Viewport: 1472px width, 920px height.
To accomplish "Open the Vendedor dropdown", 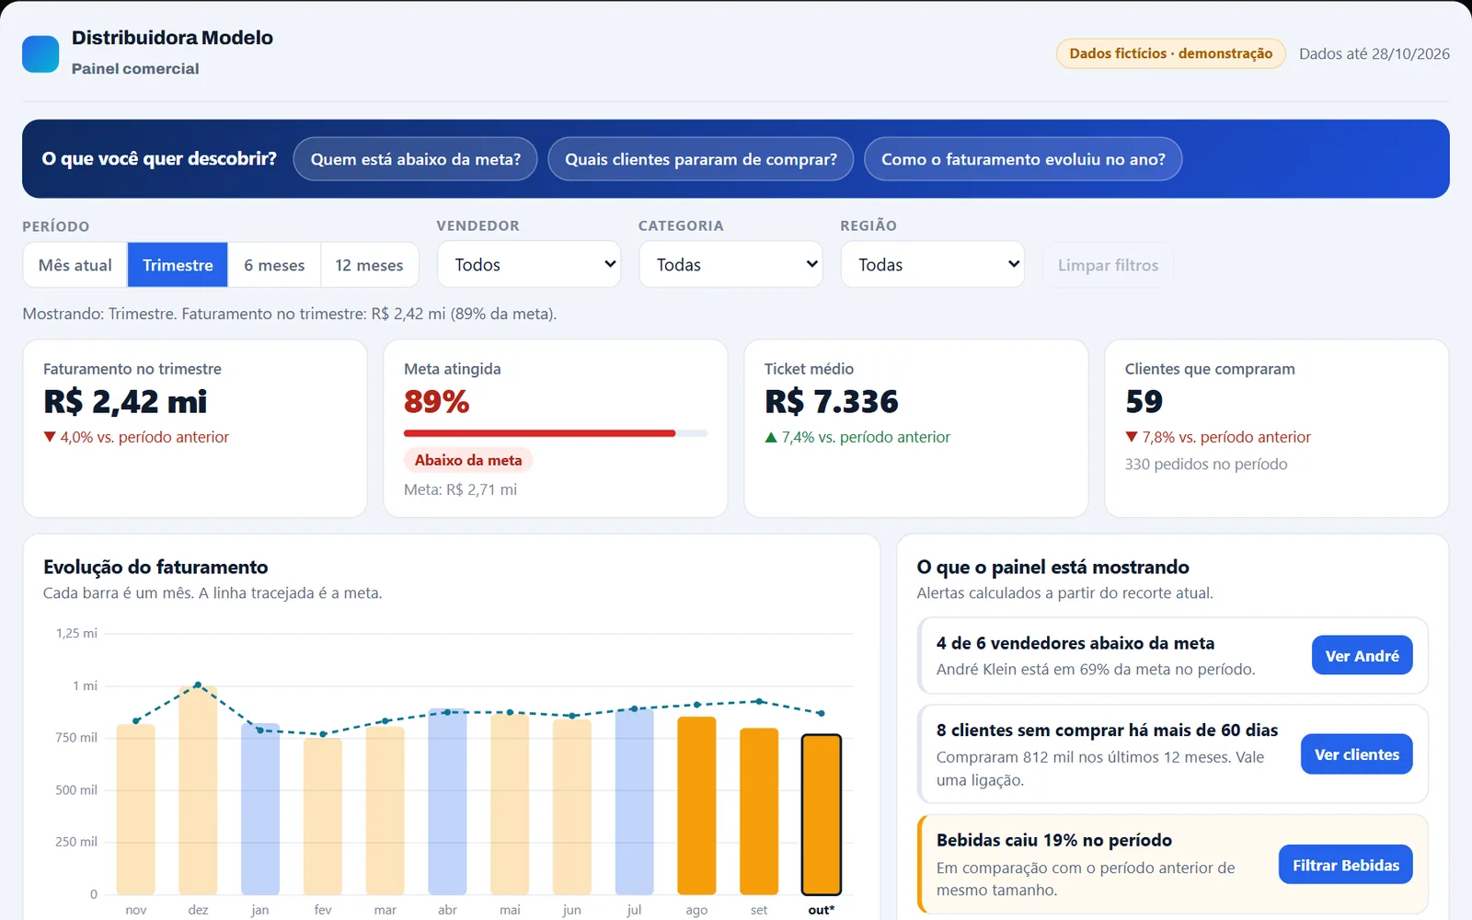I will click(529, 265).
